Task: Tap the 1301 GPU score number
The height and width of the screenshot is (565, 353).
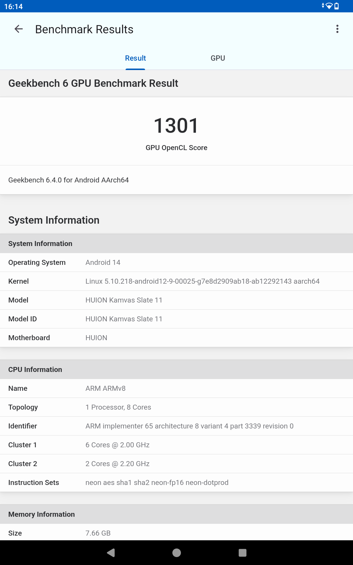Action: [176, 126]
